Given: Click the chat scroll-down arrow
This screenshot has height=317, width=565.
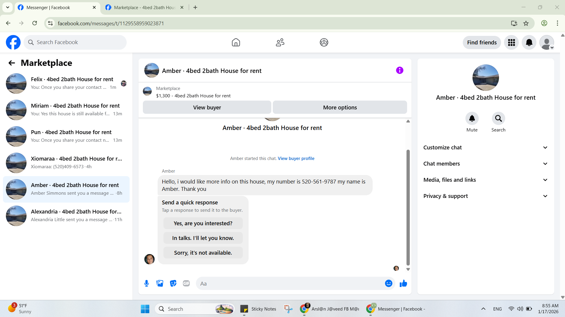Looking at the screenshot, I should [x=408, y=269].
